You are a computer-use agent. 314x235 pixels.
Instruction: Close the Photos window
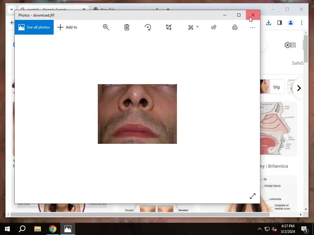[253, 15]
